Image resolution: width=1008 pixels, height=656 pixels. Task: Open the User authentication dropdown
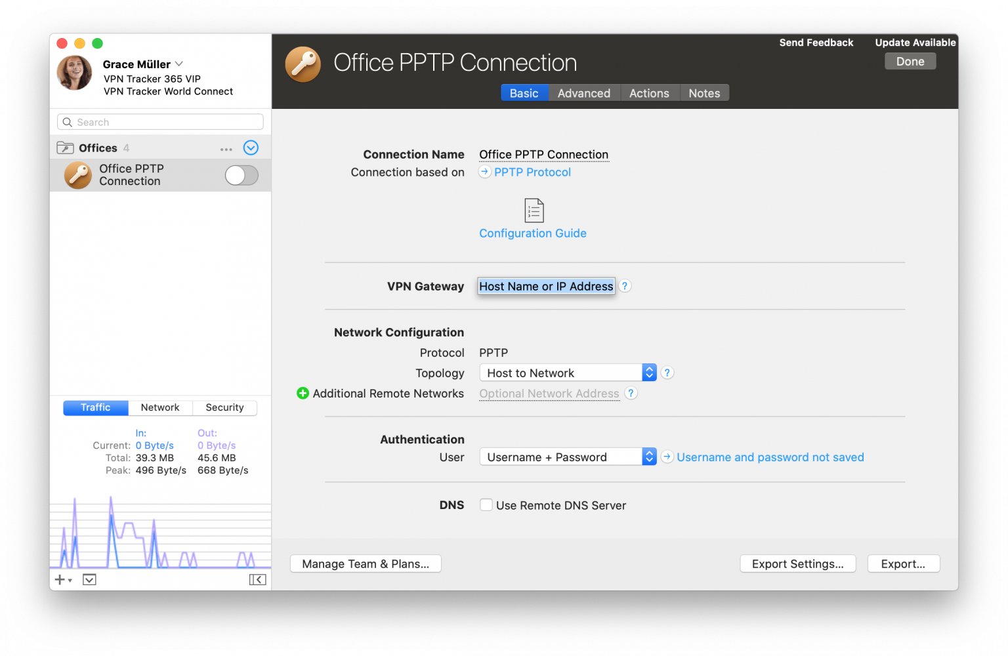pos(648,457)
